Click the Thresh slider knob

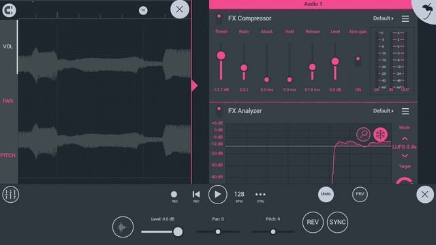(x=221, y=56)
